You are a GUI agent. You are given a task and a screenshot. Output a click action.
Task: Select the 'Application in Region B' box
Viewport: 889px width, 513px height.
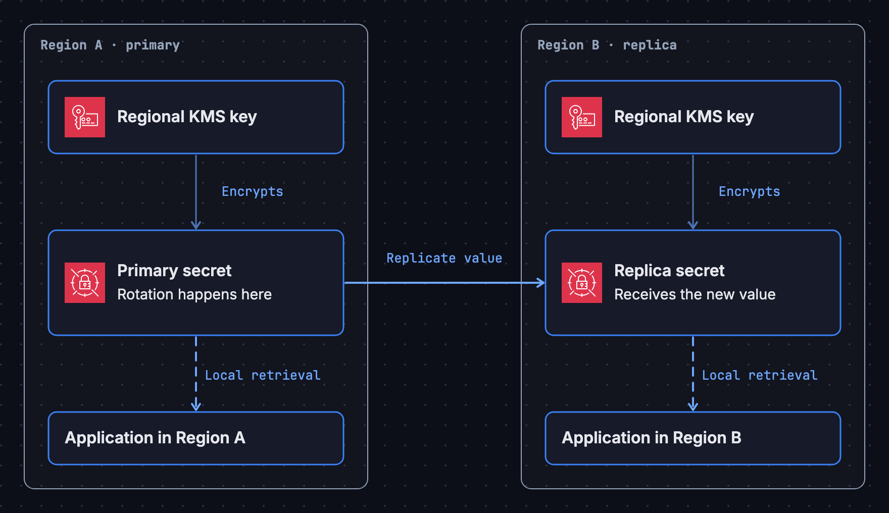click(693, 438)
